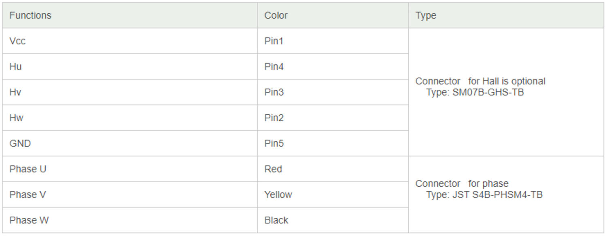The image size is (607, 236).
Task: Click the JST S4B-PHSM4-TB connector text
Action: pyautogui.click(x=497, y=195)
